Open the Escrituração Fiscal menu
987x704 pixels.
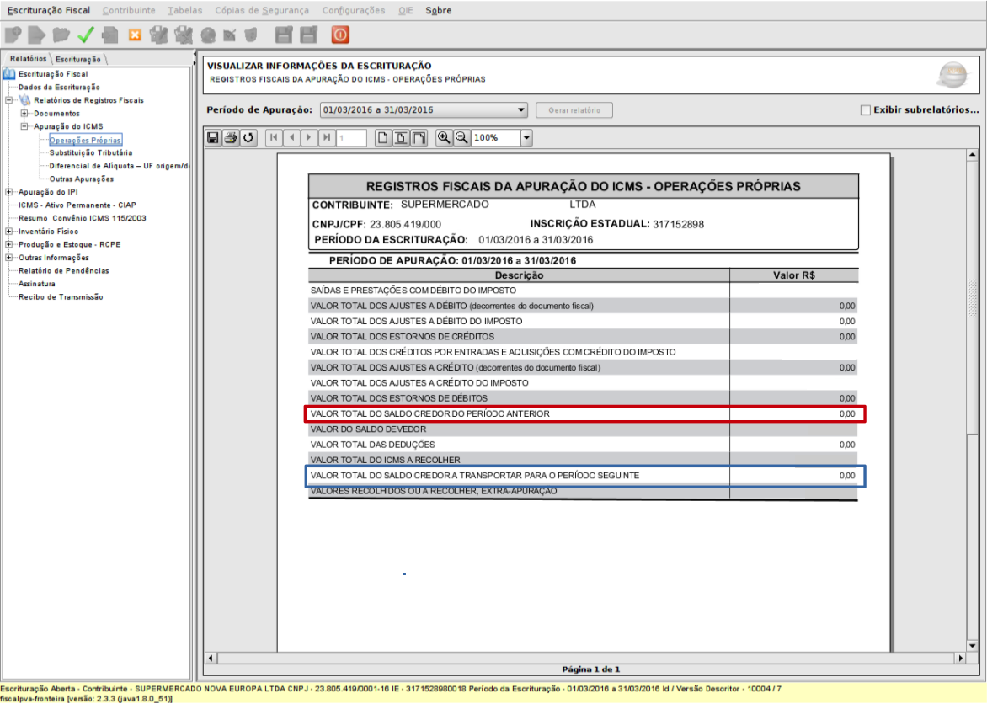tap(49, 11)
